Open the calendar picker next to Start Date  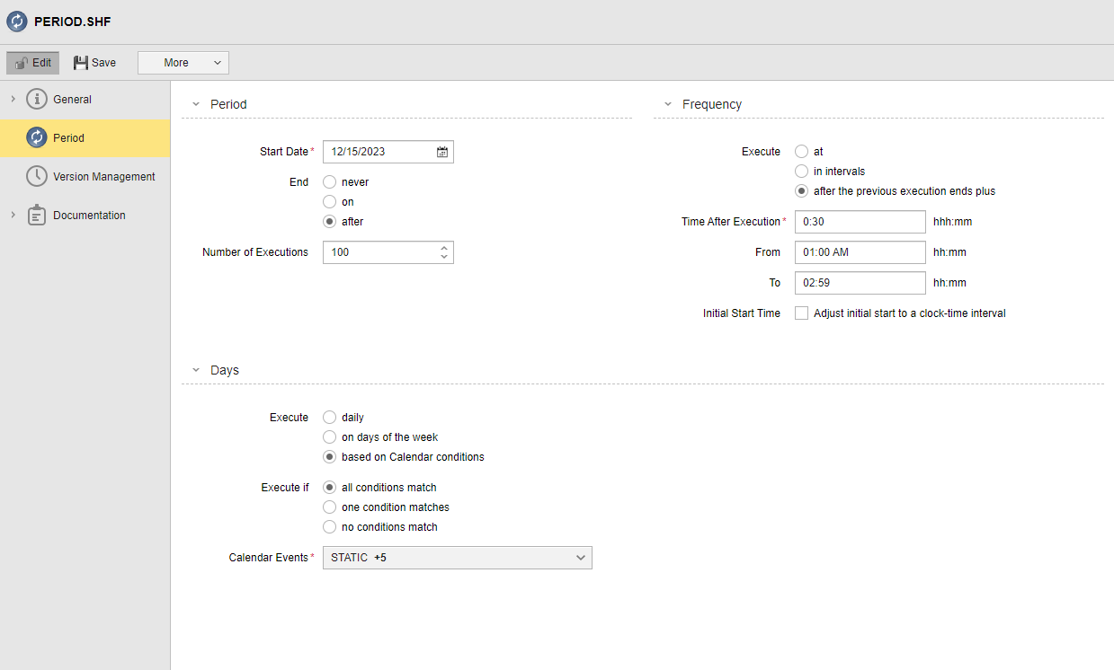[x=441, y=151]
